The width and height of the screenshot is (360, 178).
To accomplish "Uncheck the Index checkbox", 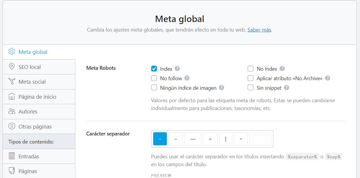I will [154, 69].
